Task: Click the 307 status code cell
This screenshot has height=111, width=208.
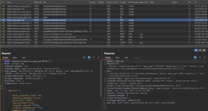Action: 109,23
